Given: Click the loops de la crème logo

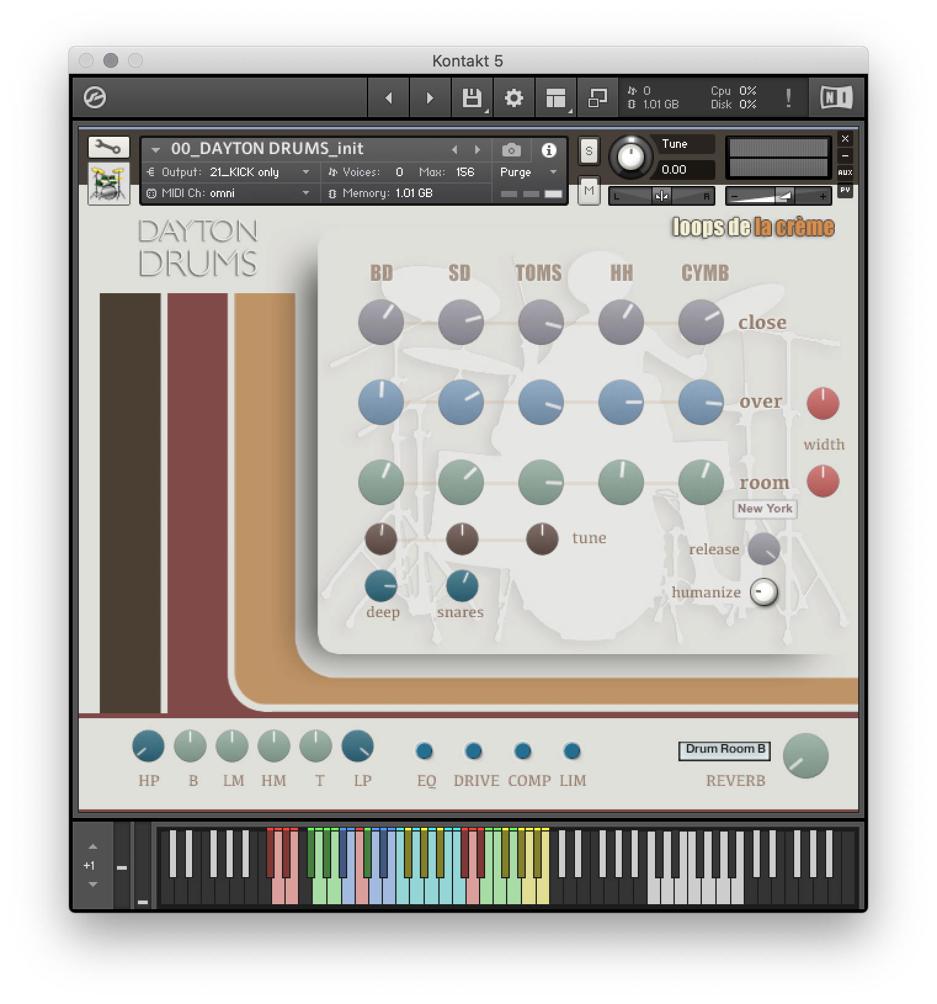Looking at the screenshot, I should click(x=753, y=227).
